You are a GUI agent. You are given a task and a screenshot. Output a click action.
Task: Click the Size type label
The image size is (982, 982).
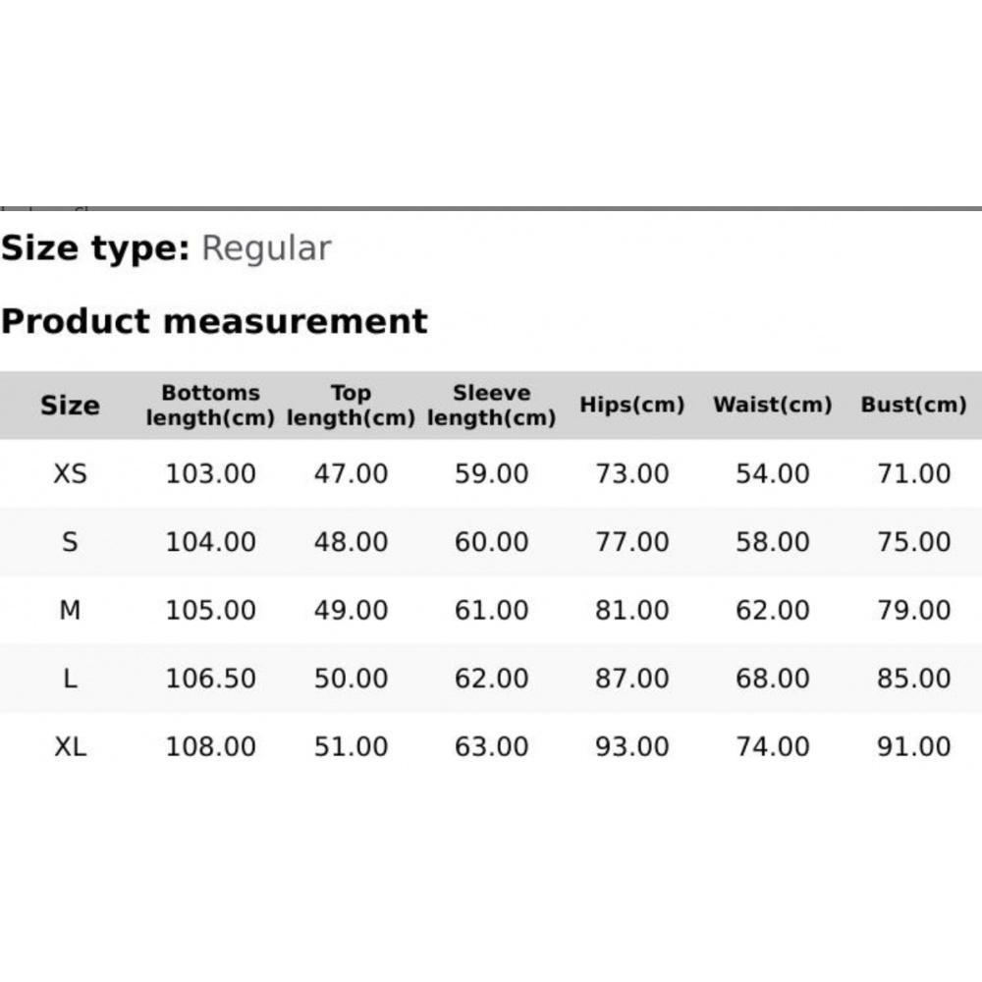95,248
